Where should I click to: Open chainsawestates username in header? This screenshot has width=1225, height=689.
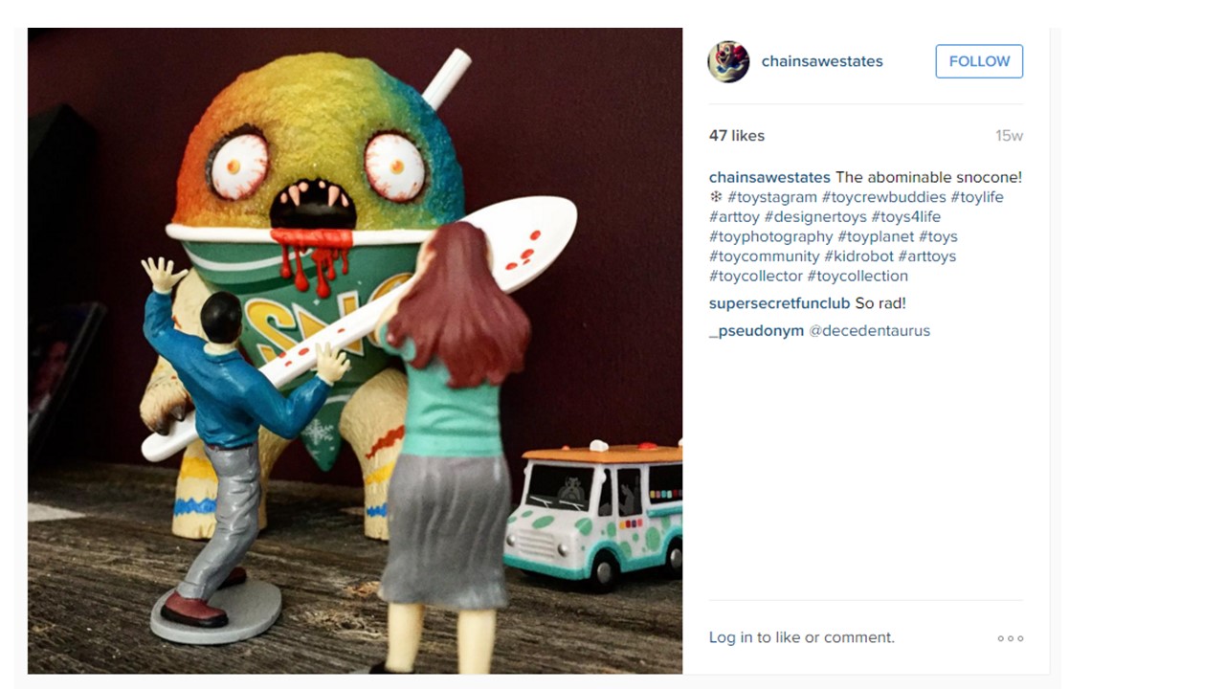[822, 61]
